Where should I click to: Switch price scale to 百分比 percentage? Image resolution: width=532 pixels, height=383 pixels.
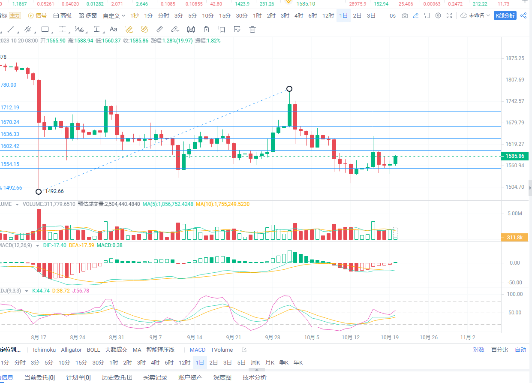click(500, 350)
